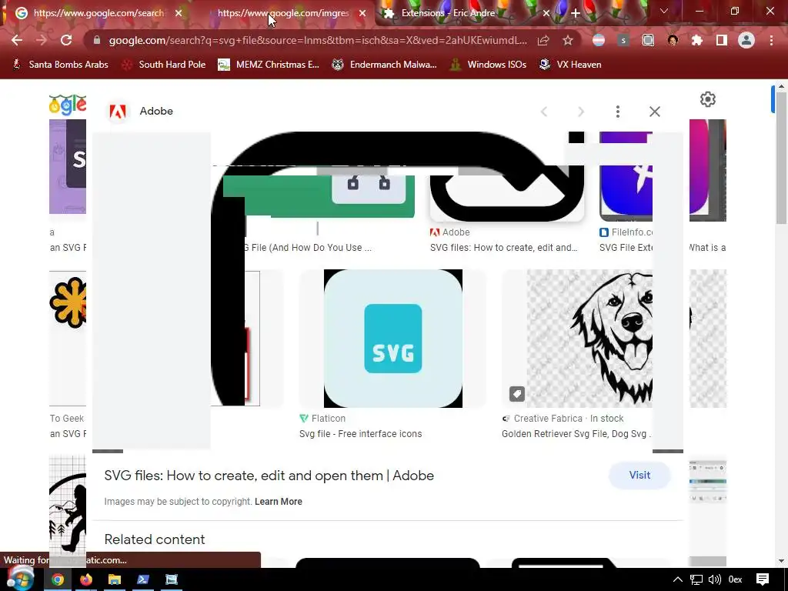Click the Adobe logo in preview header

coord(118,112)
